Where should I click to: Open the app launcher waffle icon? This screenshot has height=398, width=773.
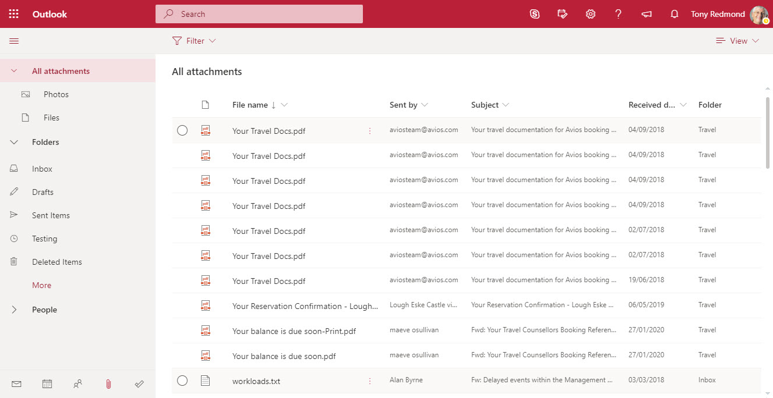point(14,14)
